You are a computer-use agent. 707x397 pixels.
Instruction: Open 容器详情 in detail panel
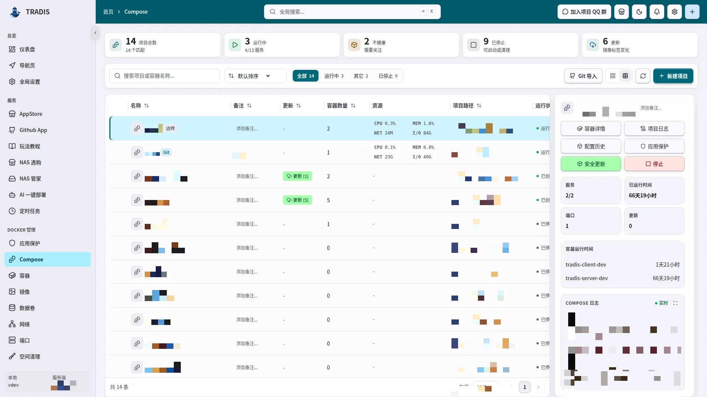click(591, 129)
